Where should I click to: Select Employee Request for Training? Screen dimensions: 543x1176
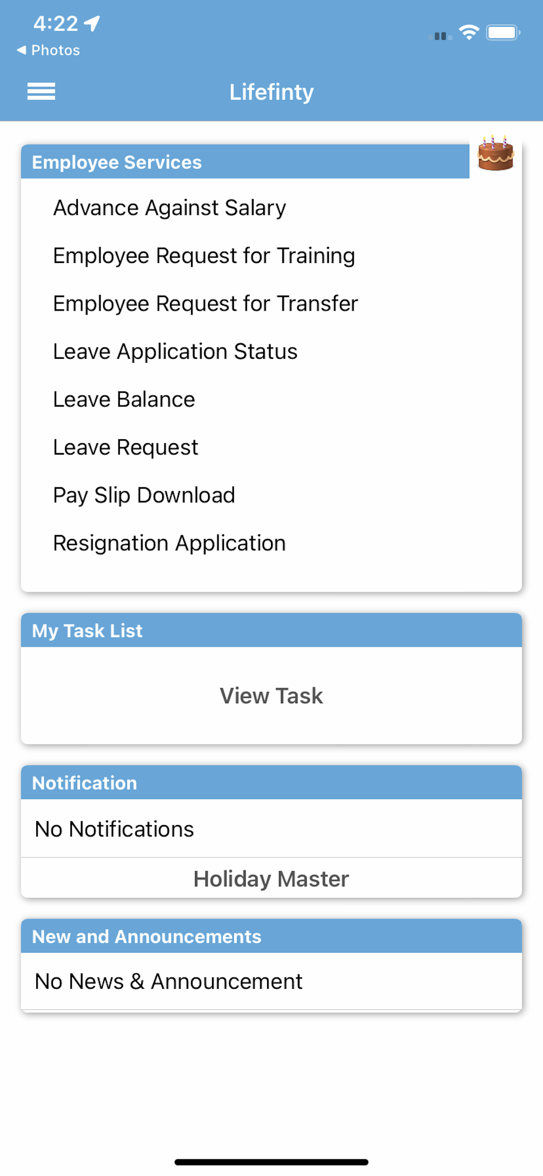click(x=203, y=255)
